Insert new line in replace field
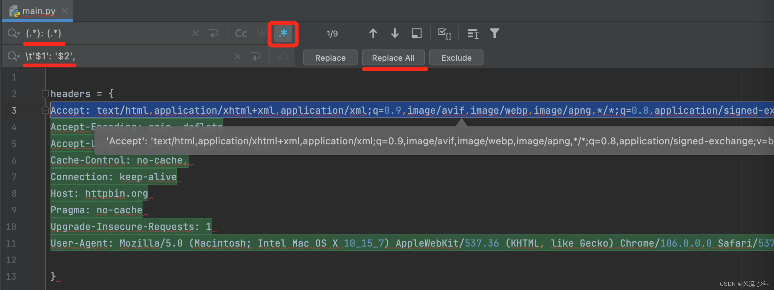 coord(256,57)
